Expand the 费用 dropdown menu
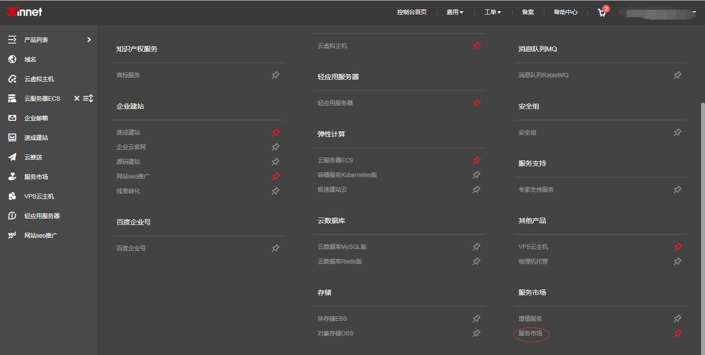The height and width of the screenshot is (355, 705). click(x=455, y=12)
